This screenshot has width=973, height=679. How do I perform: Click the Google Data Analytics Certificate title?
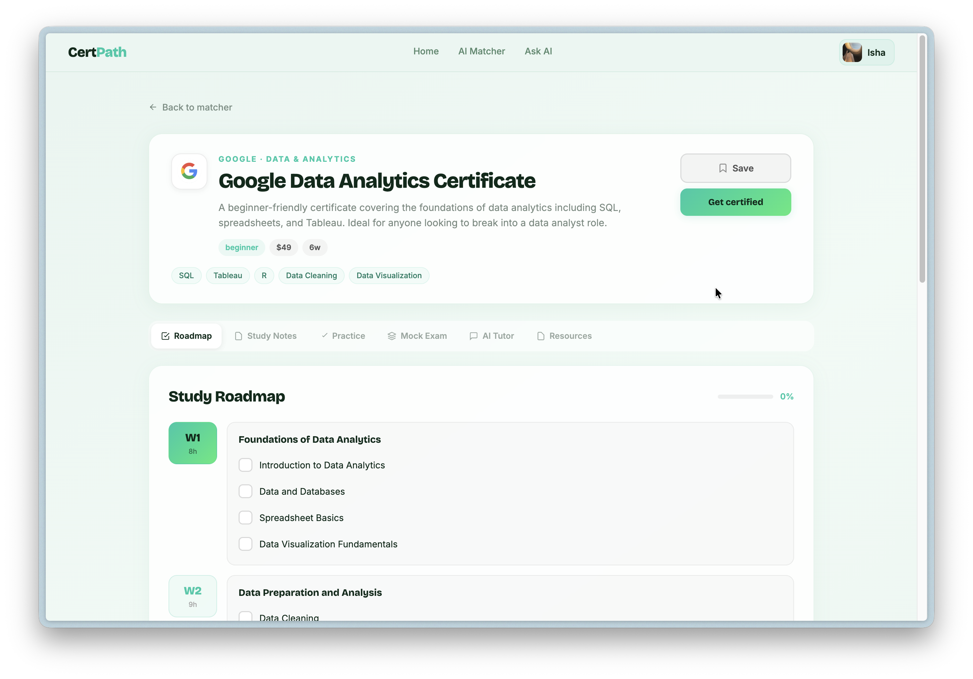[x=377, y=181]
